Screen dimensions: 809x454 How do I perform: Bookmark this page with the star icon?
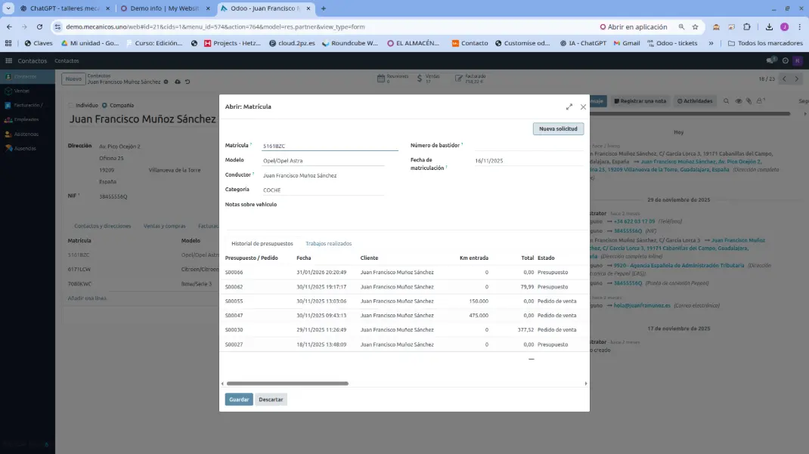695,26
